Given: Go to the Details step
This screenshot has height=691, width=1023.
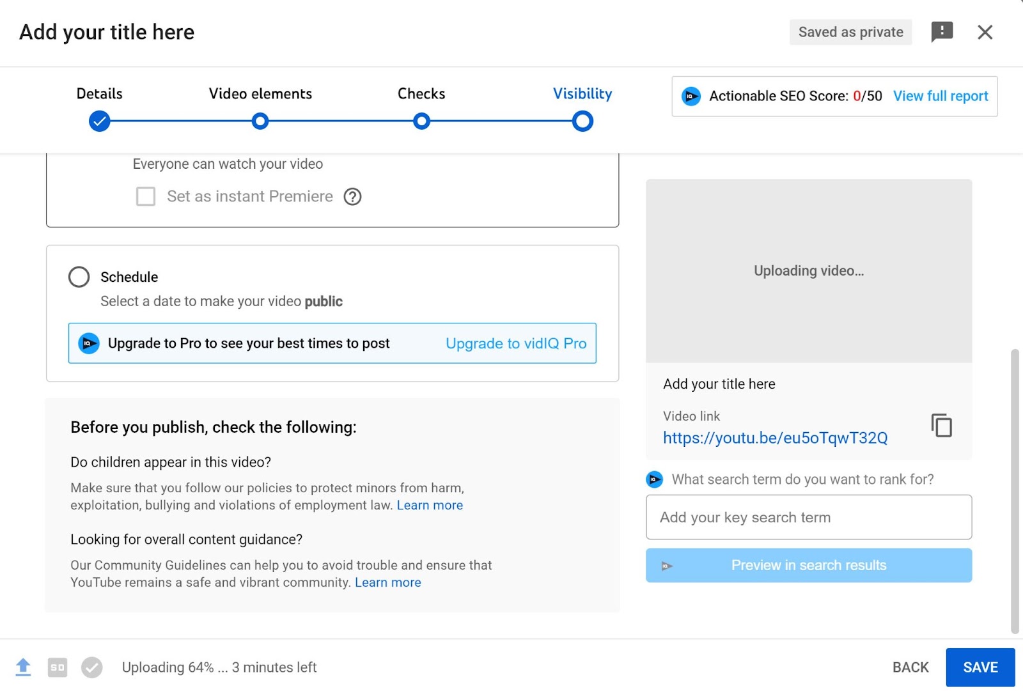Looking at the screenshot, I should 100,121.
